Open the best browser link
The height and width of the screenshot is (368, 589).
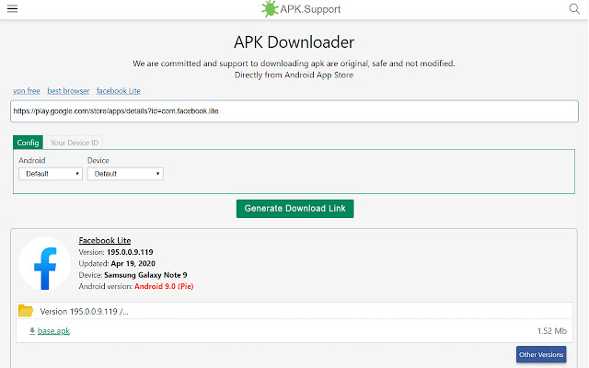click(x=68, y=91)
